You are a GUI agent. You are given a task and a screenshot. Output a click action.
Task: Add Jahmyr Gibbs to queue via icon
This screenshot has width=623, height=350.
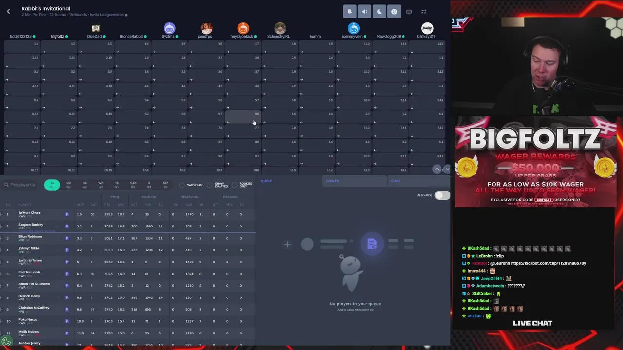67,250
